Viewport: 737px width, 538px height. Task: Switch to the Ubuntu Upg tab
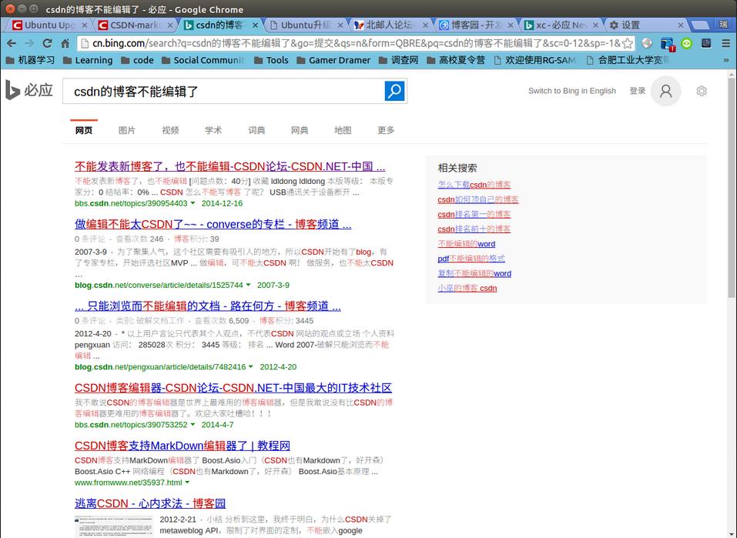click(47, 25)
